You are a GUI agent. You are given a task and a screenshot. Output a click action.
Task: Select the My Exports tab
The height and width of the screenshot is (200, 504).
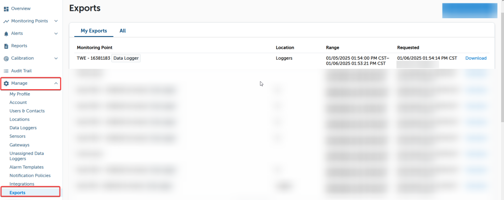click(94, 31)
